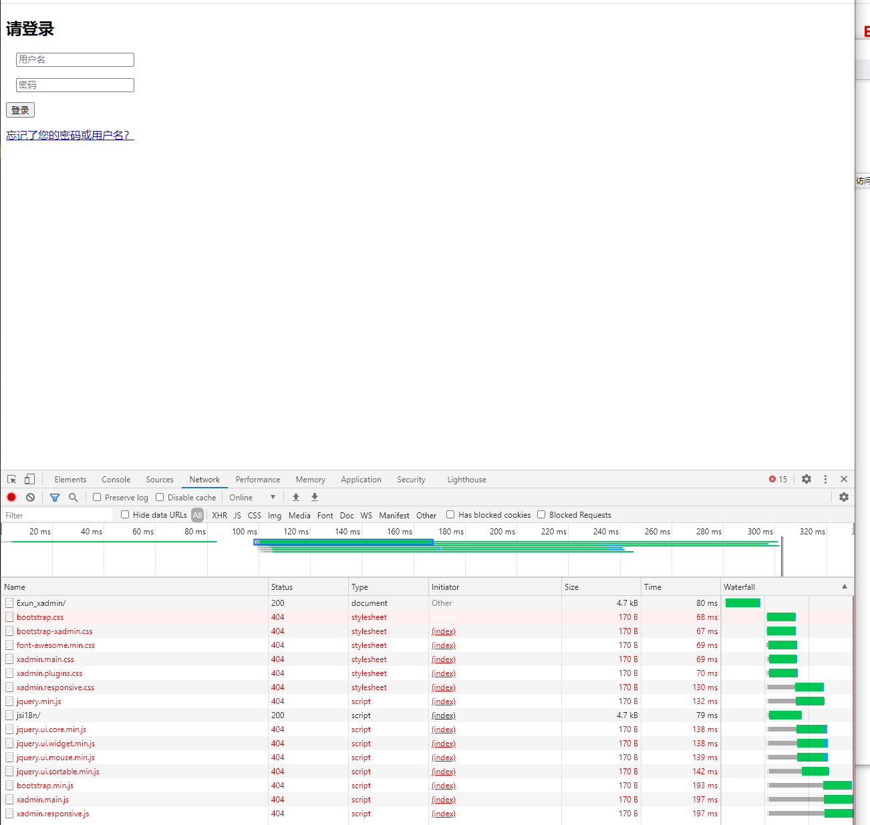The image size is (870, 825).
Task: Open network search magnifier
Action: [74, 497]
